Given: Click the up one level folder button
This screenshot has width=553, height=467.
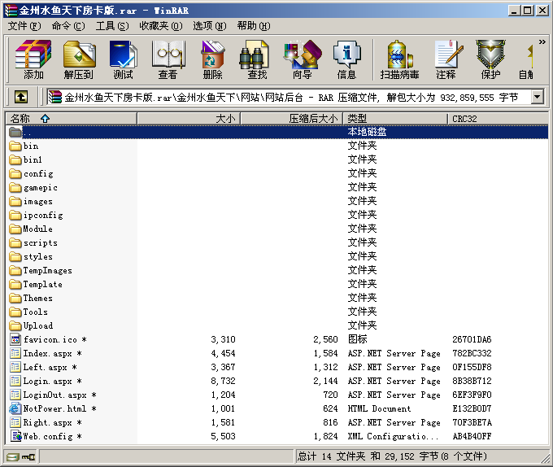Looking at the screenshot, I should (20, 97).
